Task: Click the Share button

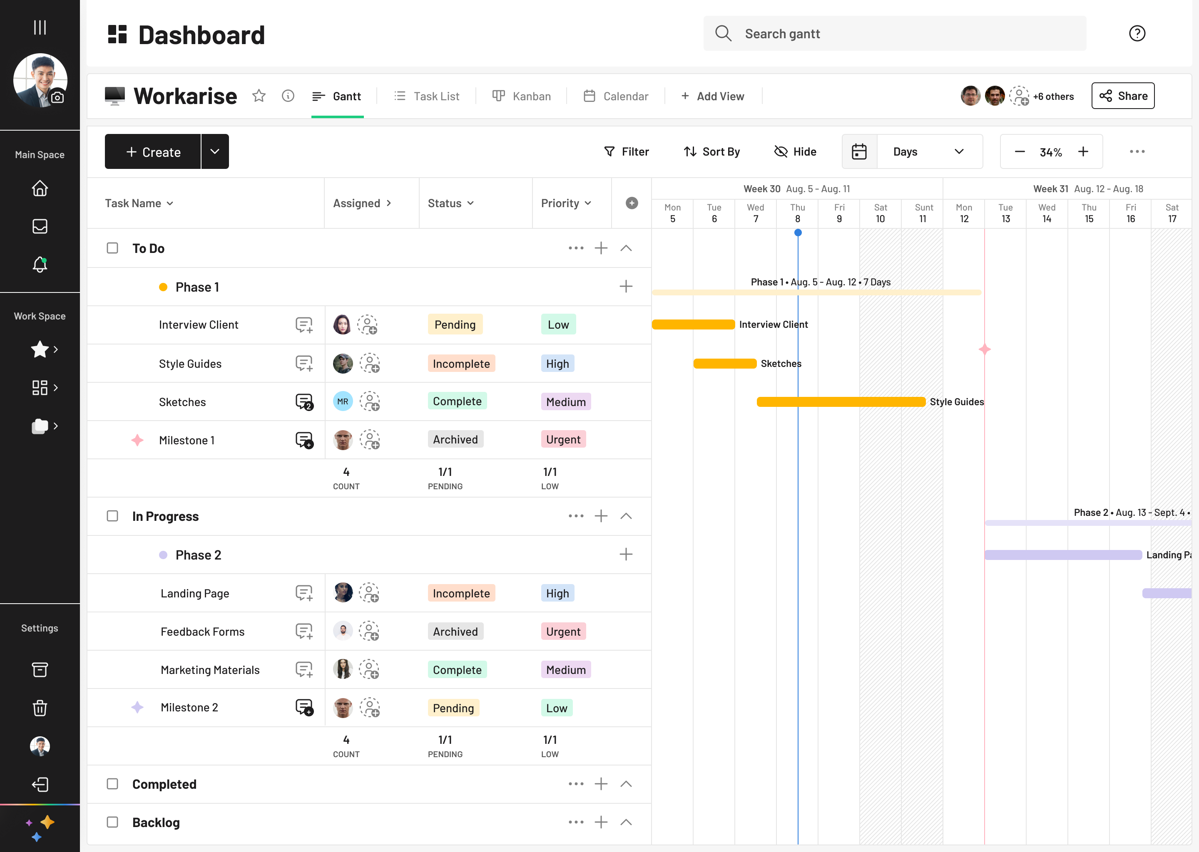Action: point(1123,96)
